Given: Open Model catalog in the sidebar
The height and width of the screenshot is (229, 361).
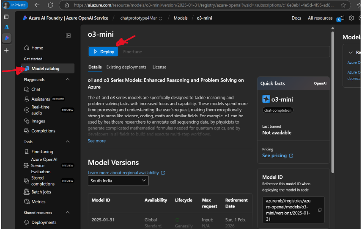Looking at the screenshot, I should pyautogui.click(x=47, y=69).
